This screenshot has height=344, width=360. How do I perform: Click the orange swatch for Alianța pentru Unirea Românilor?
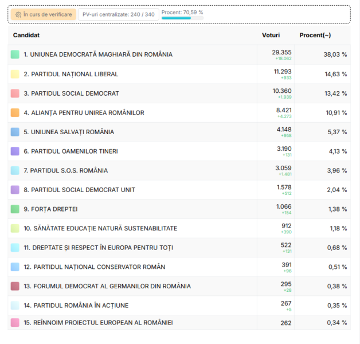(15, 113)
